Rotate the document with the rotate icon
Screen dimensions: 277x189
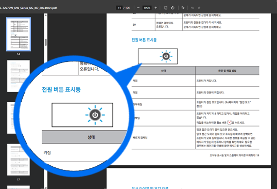point(172,8)
